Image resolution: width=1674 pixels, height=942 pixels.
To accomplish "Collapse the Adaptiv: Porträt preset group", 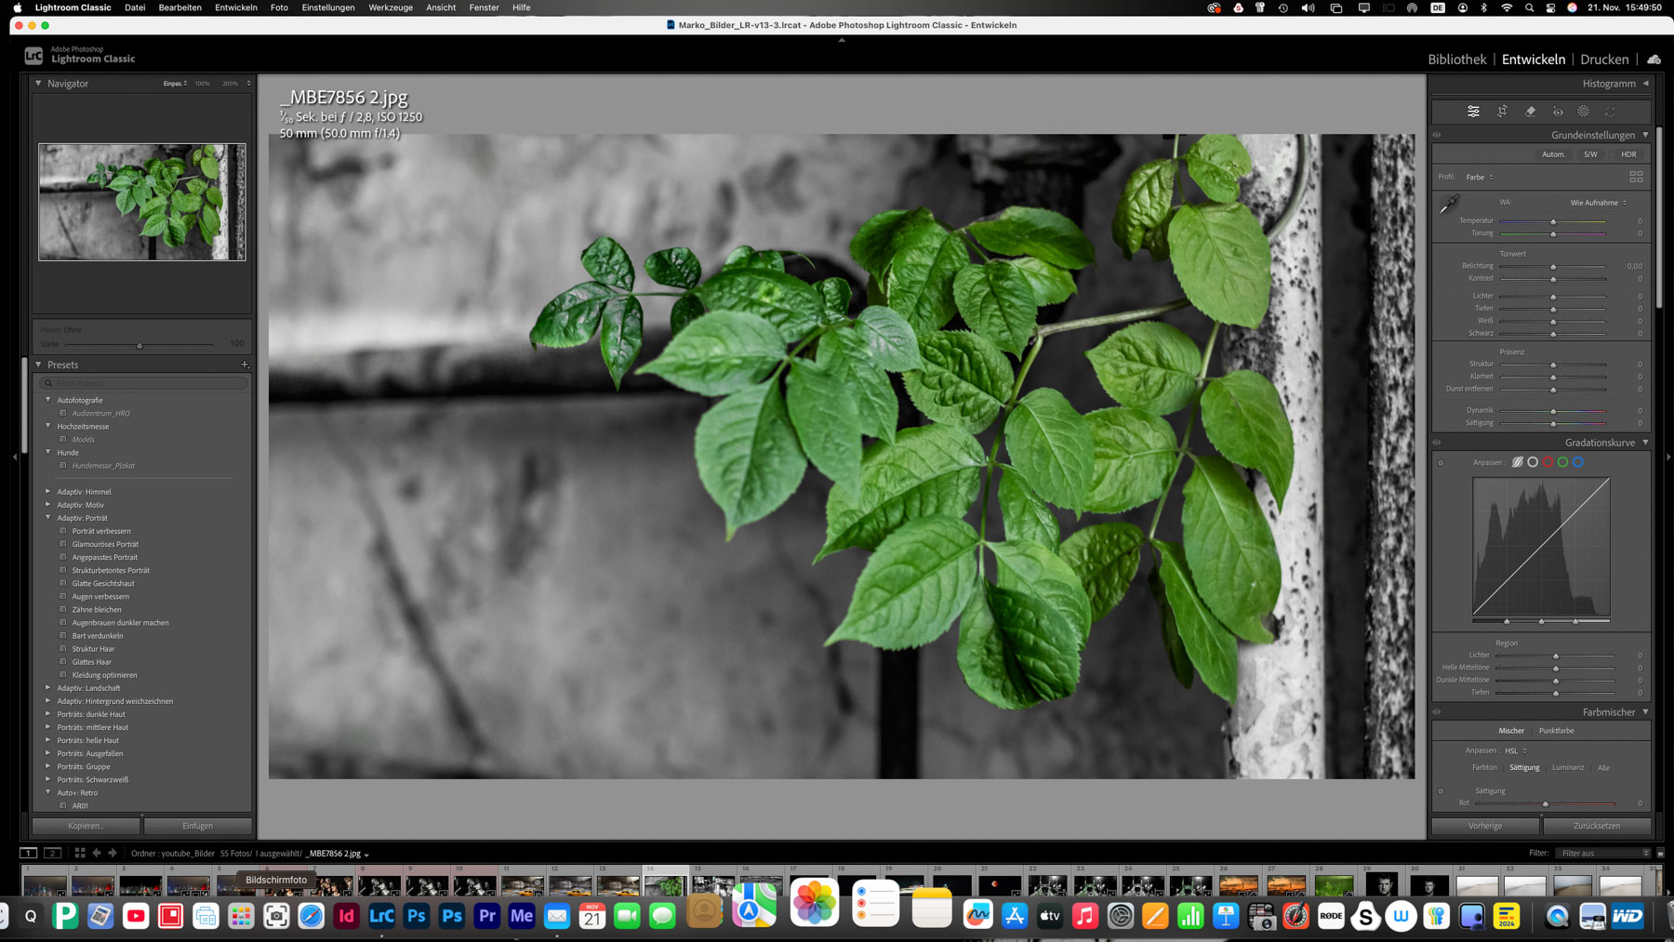I will [x=48, y=518].
